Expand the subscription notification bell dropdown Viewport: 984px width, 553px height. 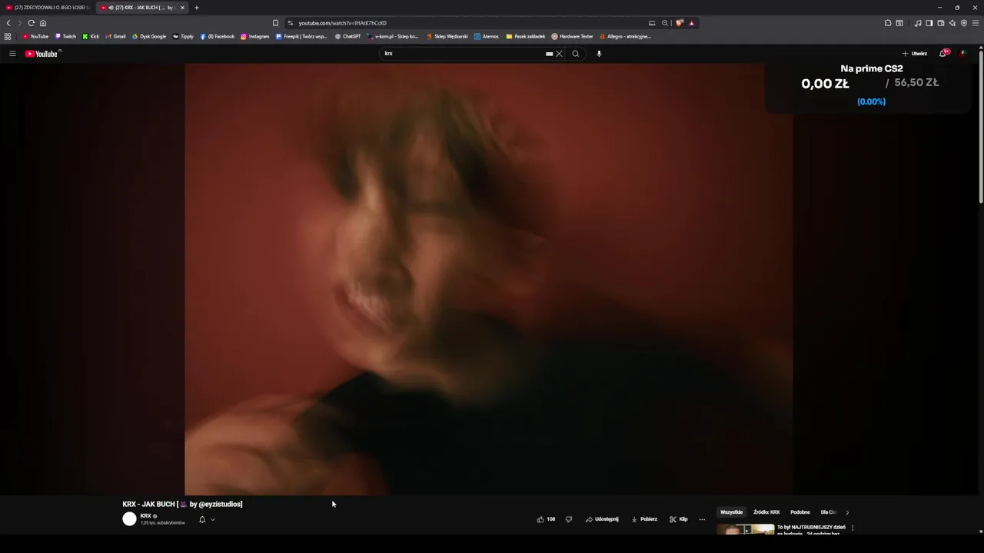pyautogui.click(x=207, y=519)
